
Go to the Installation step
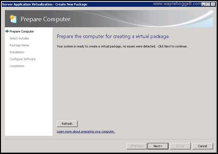coord(17,52)
